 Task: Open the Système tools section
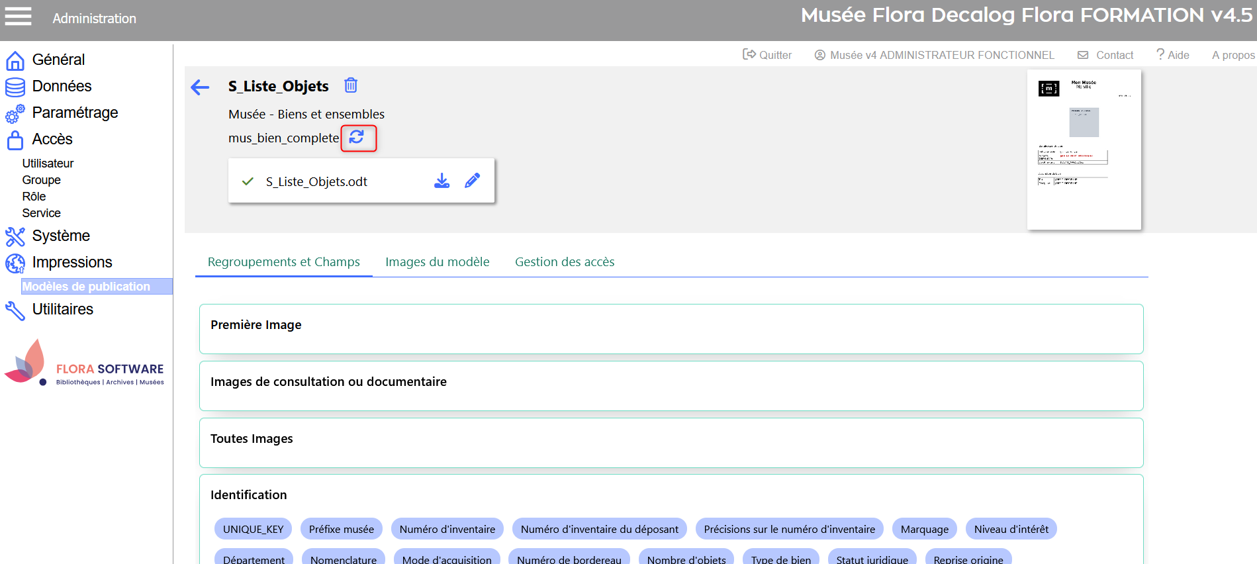[x=60, y=236]
